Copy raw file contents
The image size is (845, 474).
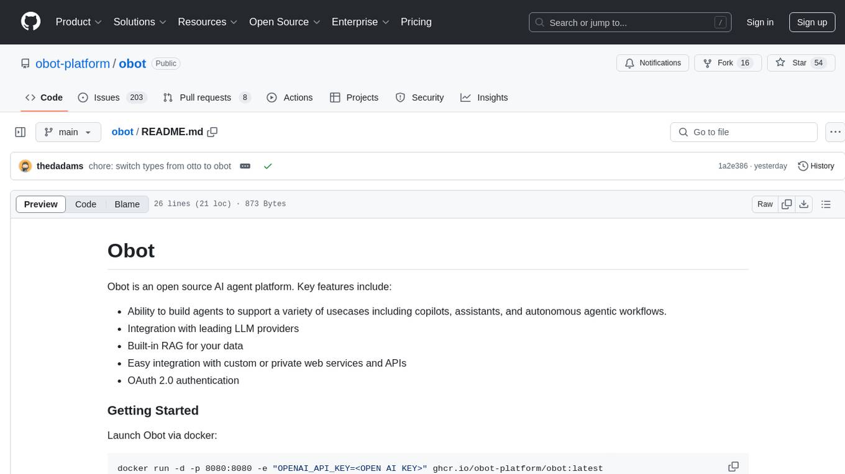click(787, 204)
